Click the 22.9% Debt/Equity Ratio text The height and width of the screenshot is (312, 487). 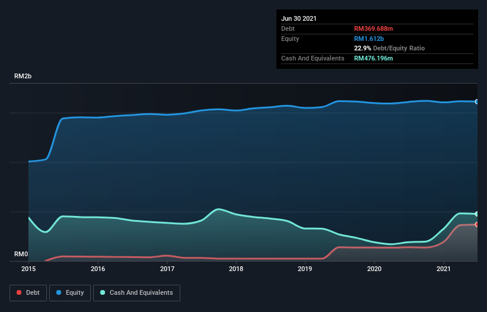390,48
